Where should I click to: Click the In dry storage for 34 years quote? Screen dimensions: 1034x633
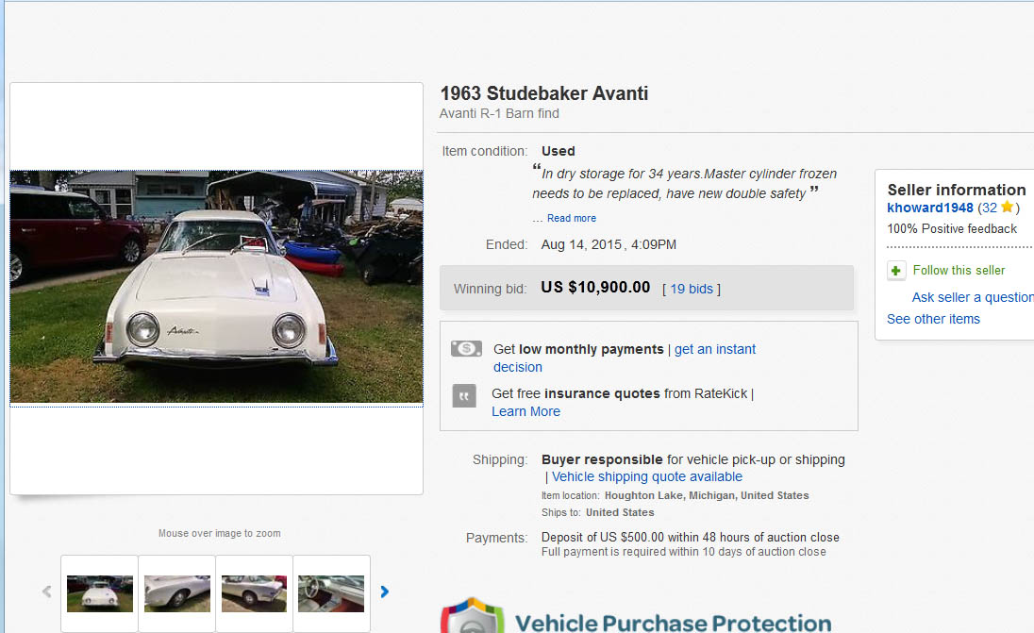pyautogui.click(x=685, y=183)
